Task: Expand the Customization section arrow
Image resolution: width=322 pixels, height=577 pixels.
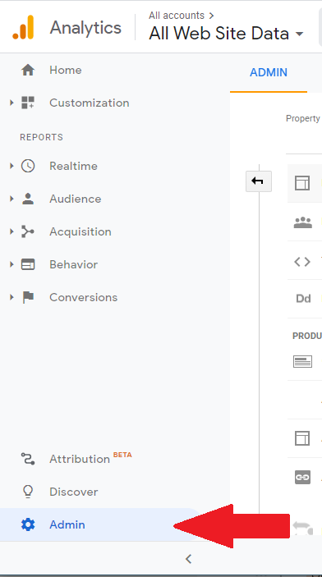Action: pyautogui.click(x=11, y=103)
